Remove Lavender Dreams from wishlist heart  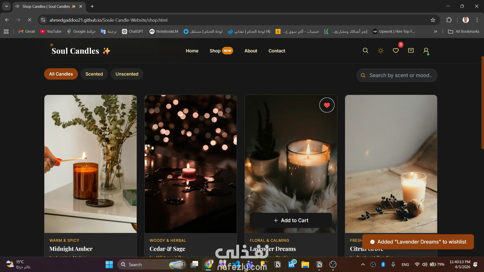pyautogui.click(x=327, y=105)
